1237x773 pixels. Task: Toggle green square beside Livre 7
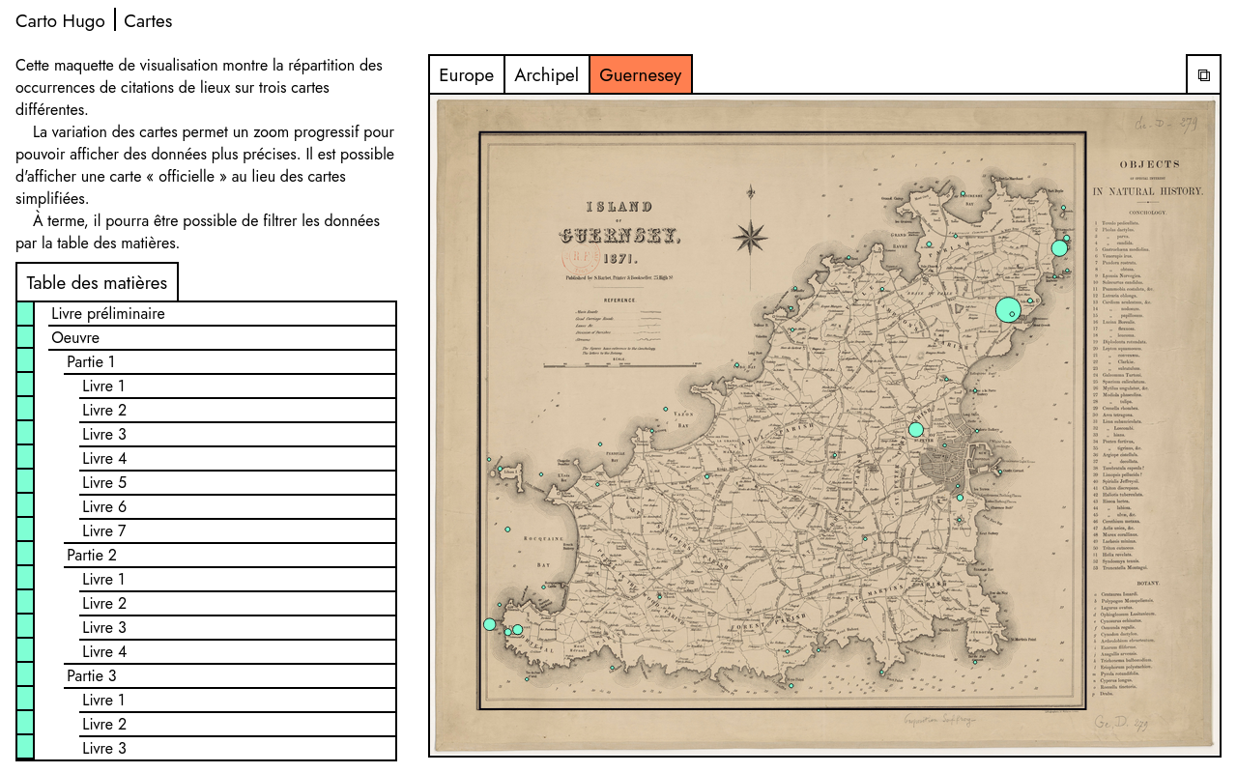(x=25, y=530)
